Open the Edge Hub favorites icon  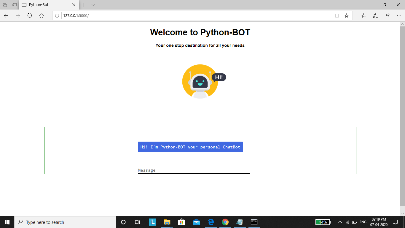click(x=363, y=15)
